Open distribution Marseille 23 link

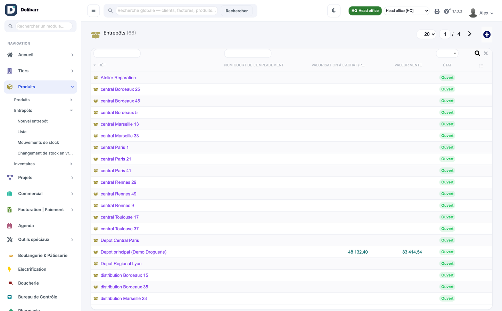tap(124, 298)
